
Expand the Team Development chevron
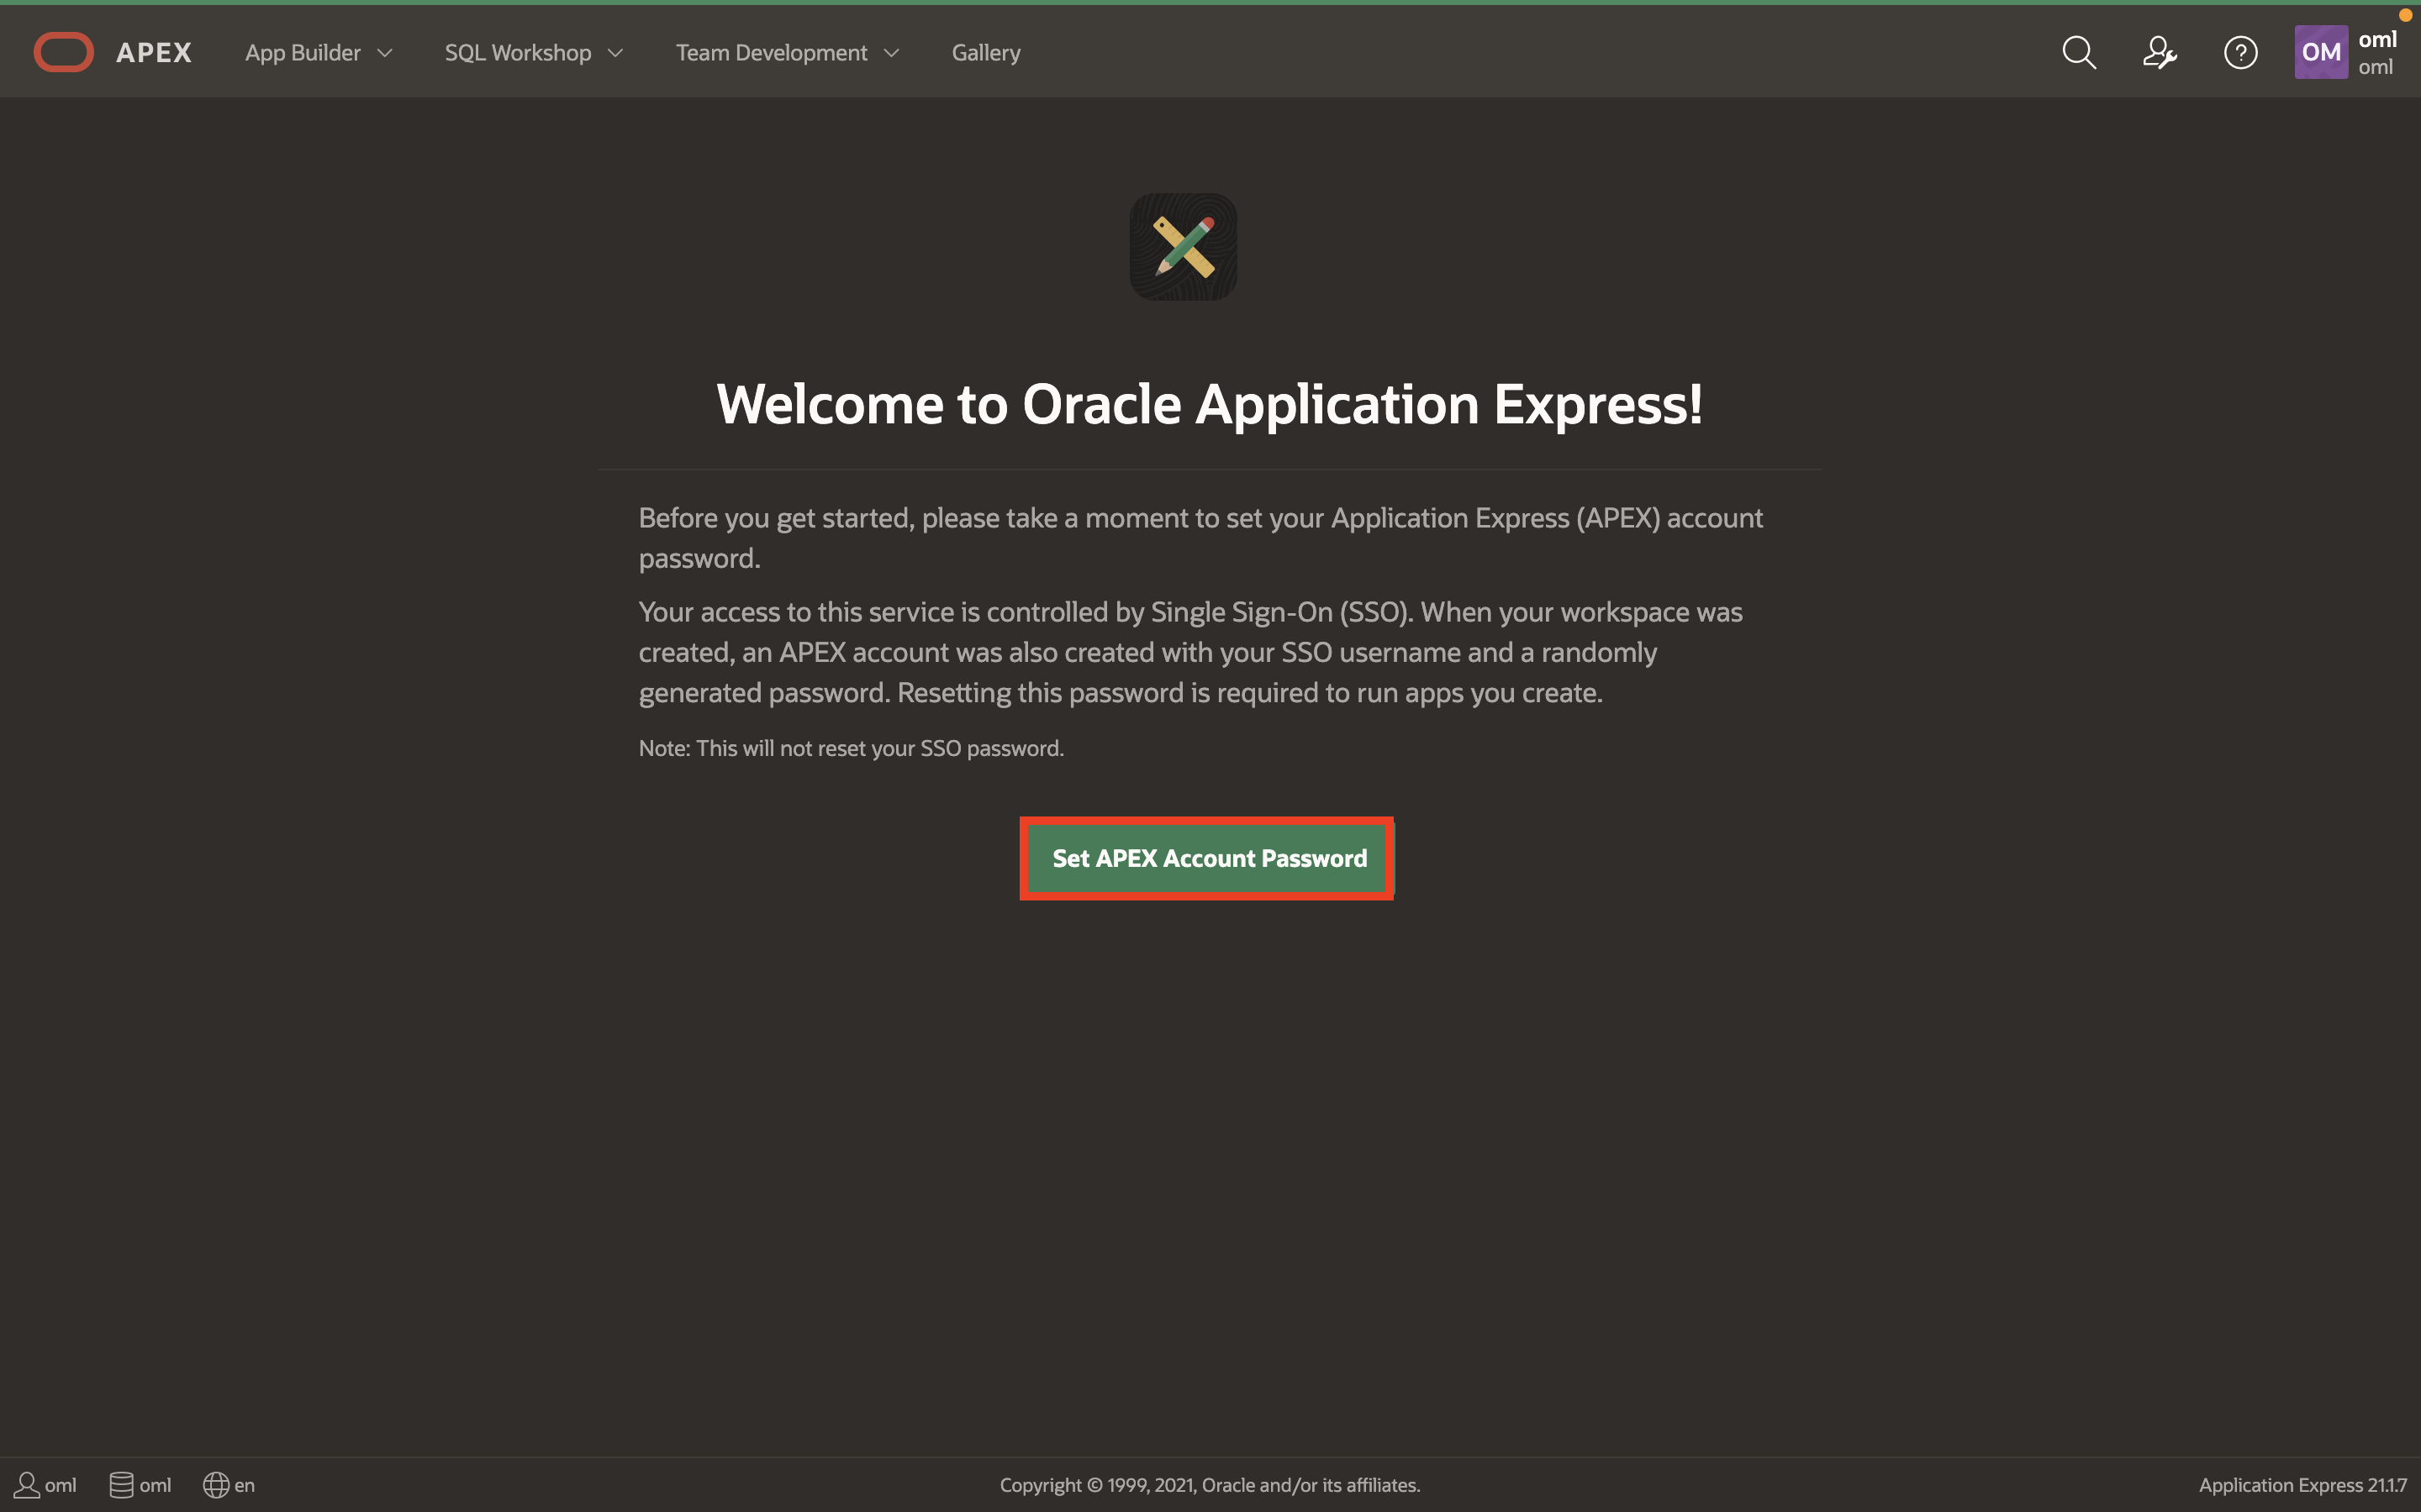point(893,53)
